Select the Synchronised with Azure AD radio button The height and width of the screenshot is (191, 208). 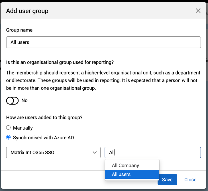(x=9, y=138)
